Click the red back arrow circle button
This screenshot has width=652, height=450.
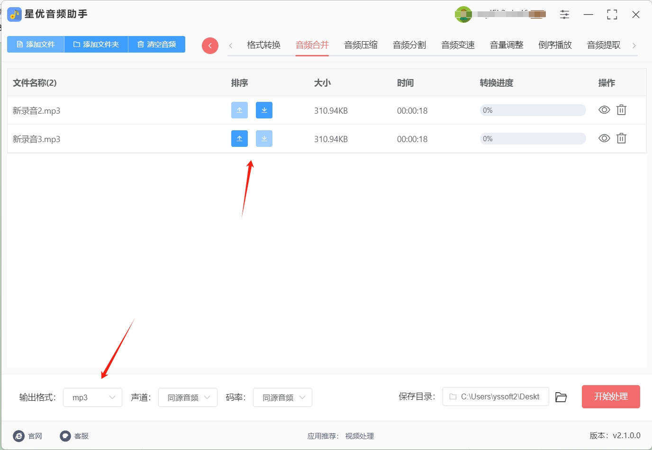click(210, 45)
